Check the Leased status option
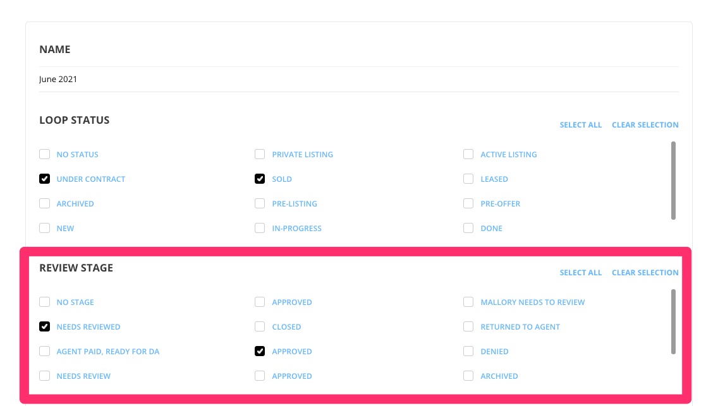Screen dimensions: 718x406 pyautogui.click(x=468, y=179)
